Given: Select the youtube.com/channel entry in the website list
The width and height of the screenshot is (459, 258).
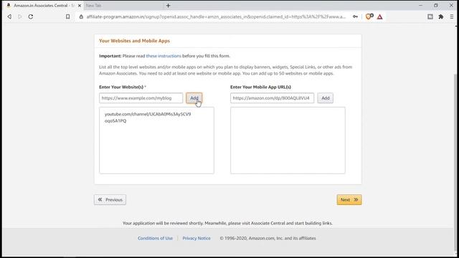Looking at the screenshot, I should tap(148, 118).
